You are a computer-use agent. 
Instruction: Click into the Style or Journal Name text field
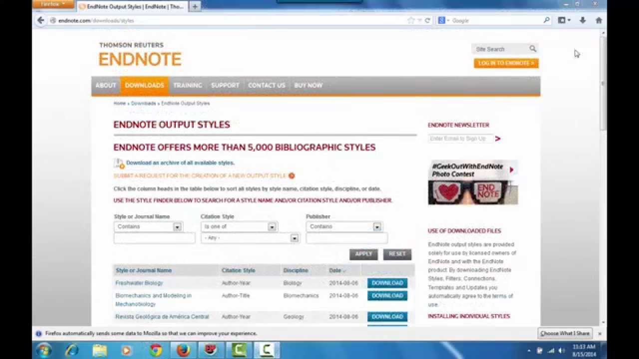[x=154, y=238]
